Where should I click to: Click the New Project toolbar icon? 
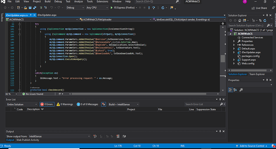point(18,8)
